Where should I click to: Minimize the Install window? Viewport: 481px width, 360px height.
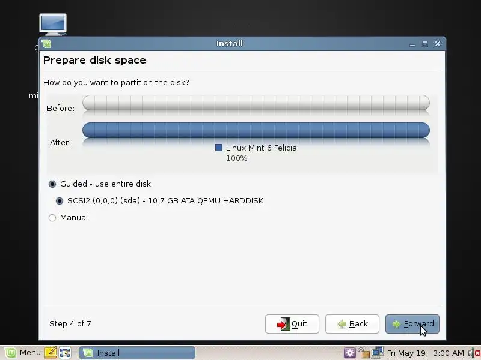412,44
